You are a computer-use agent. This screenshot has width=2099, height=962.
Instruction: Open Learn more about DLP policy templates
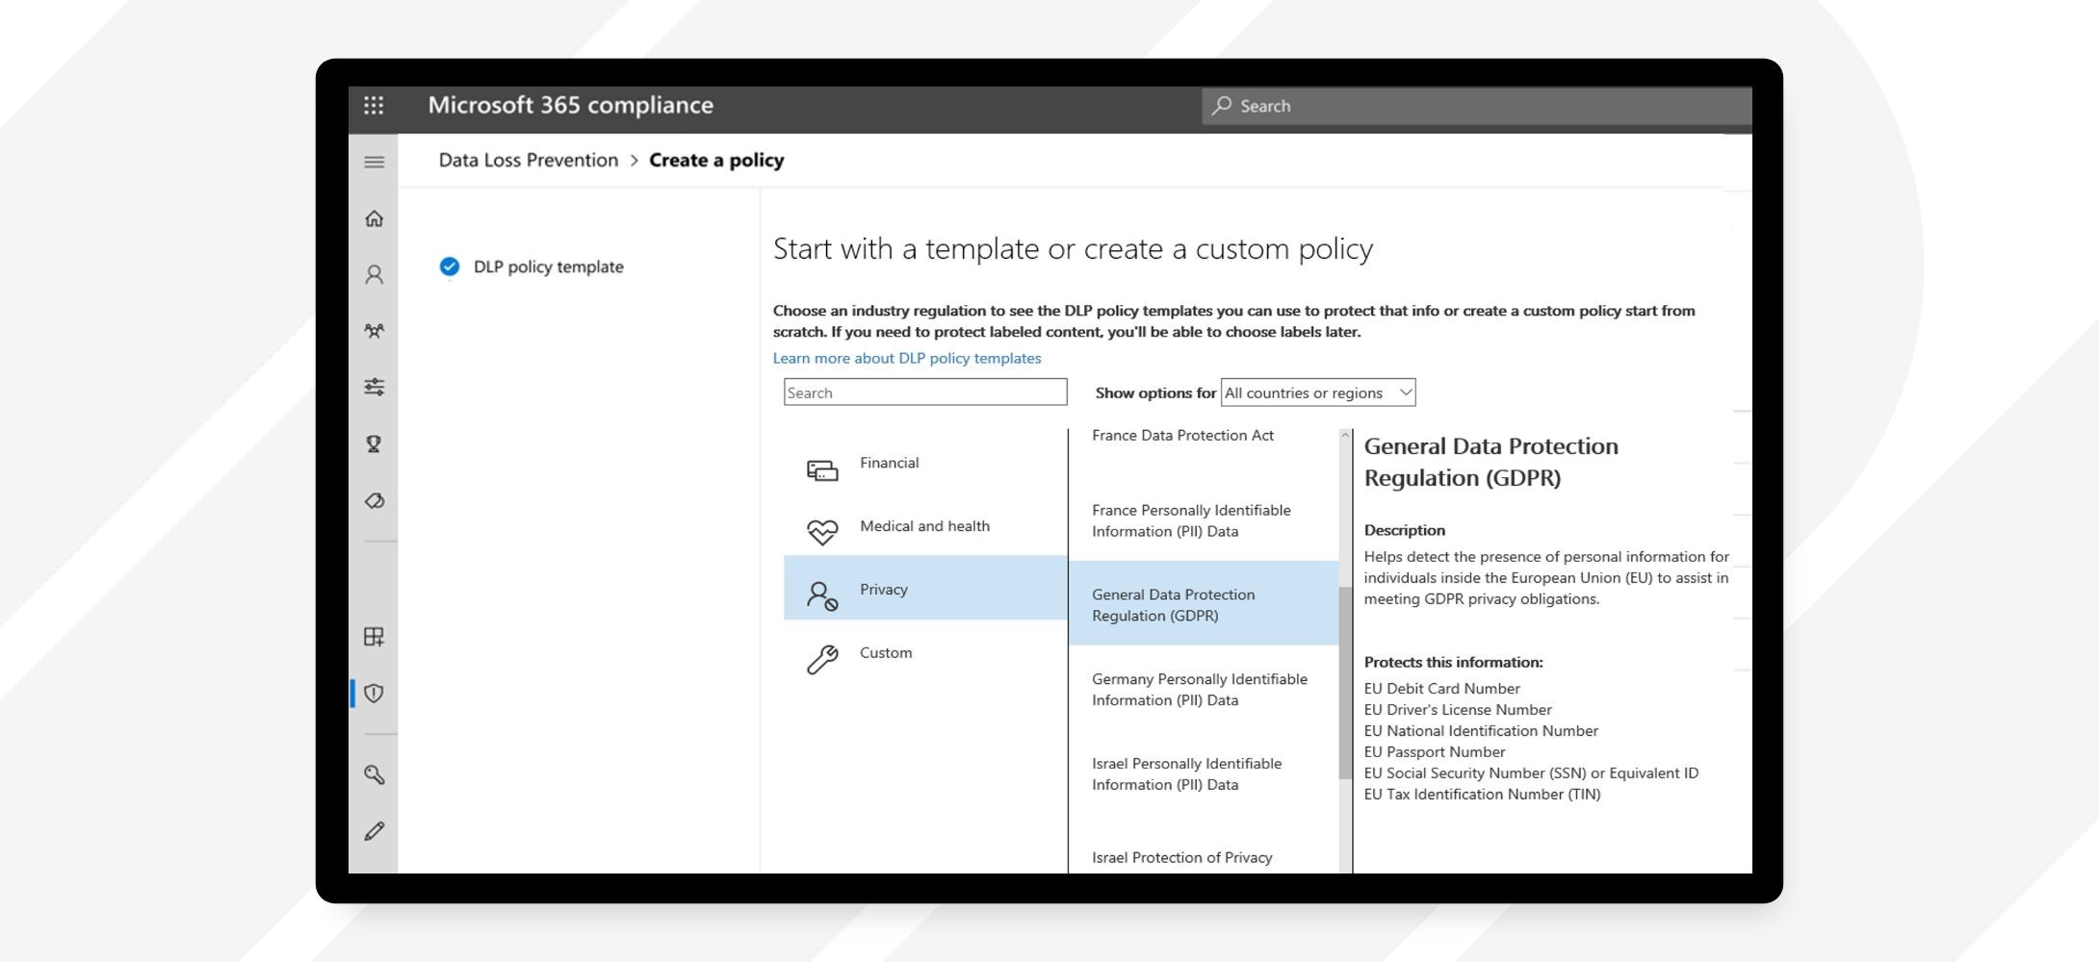907,358
